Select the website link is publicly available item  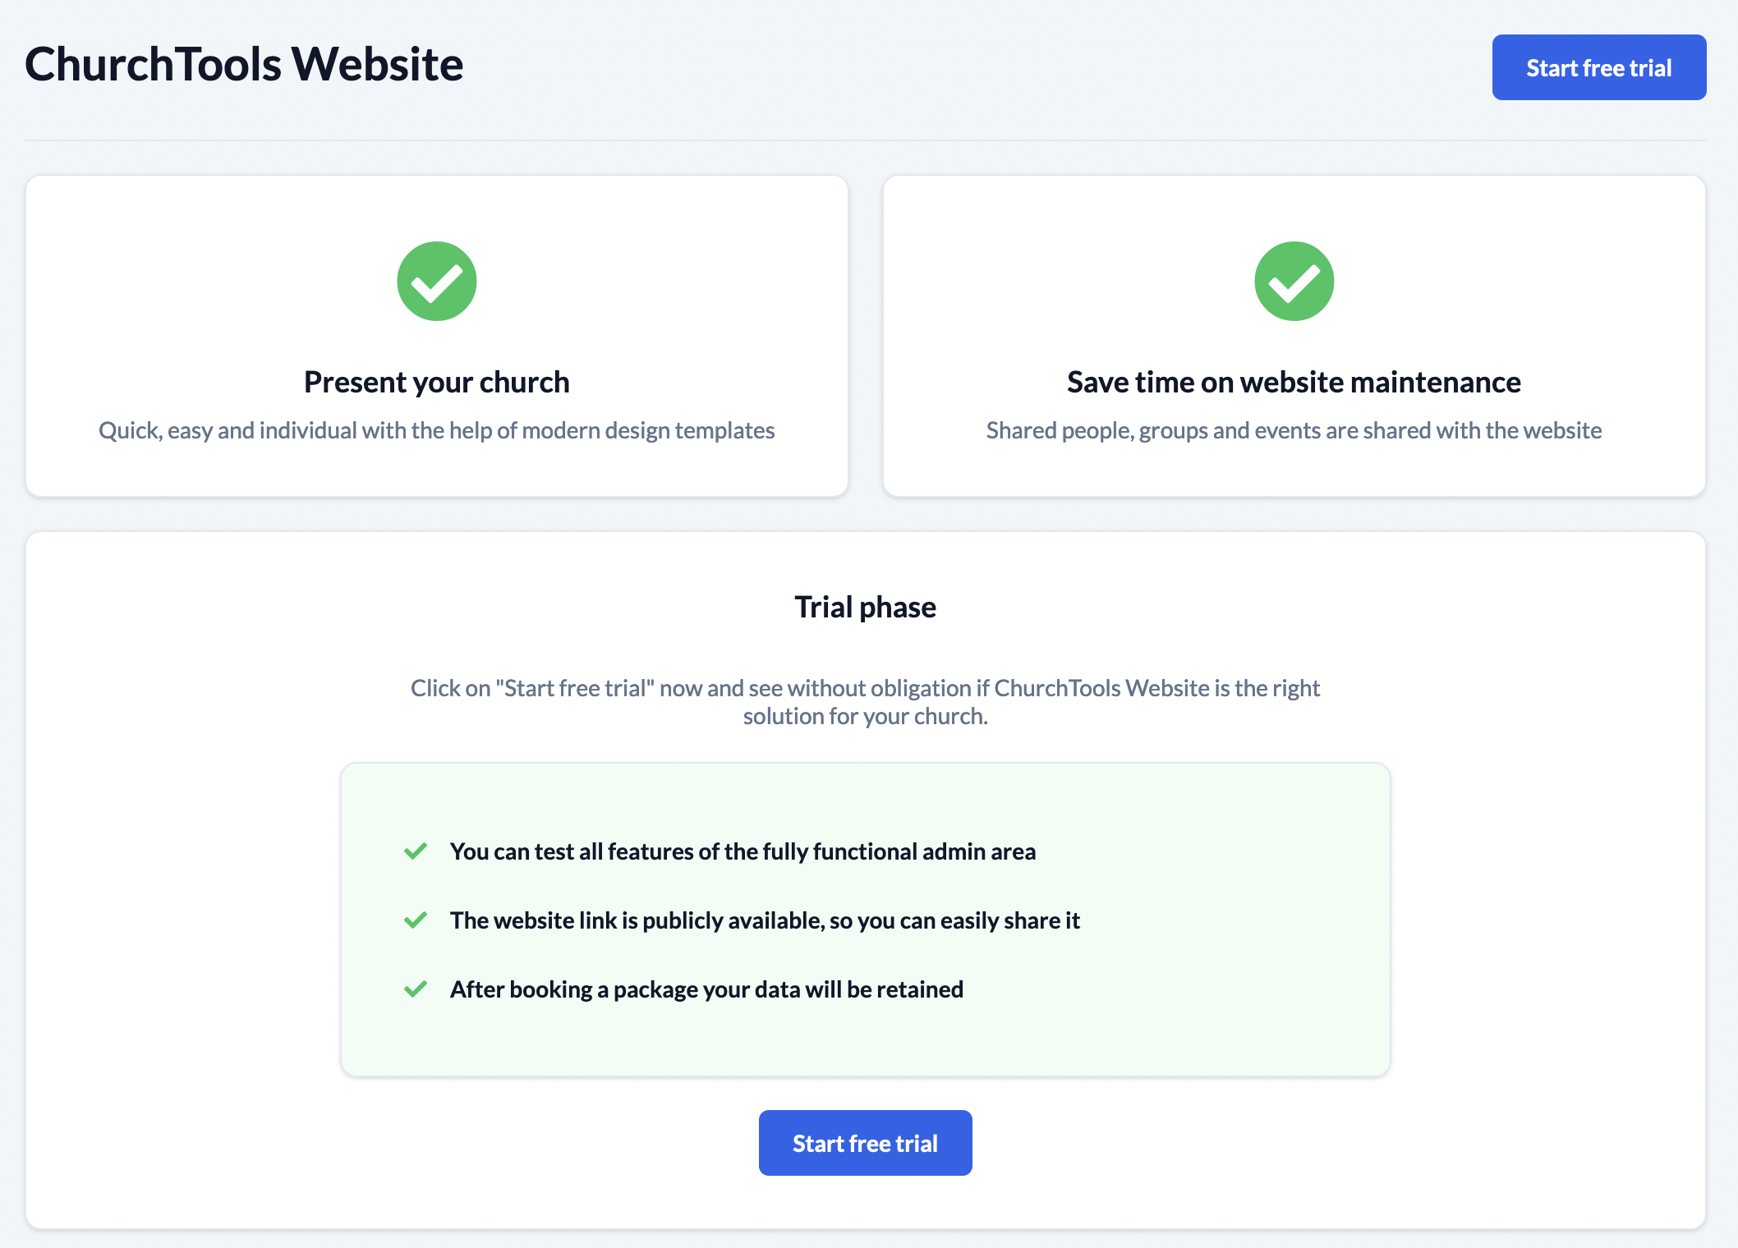[765, 921]
